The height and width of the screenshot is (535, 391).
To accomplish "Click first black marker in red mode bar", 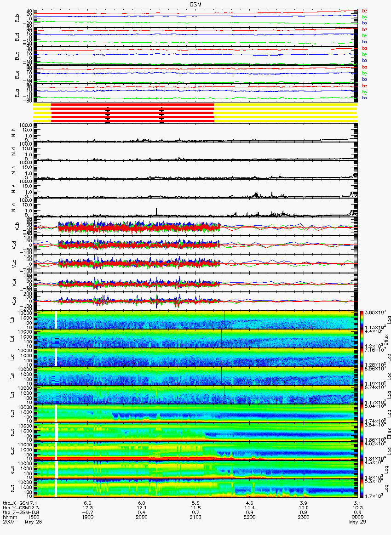I will [108, 115].
